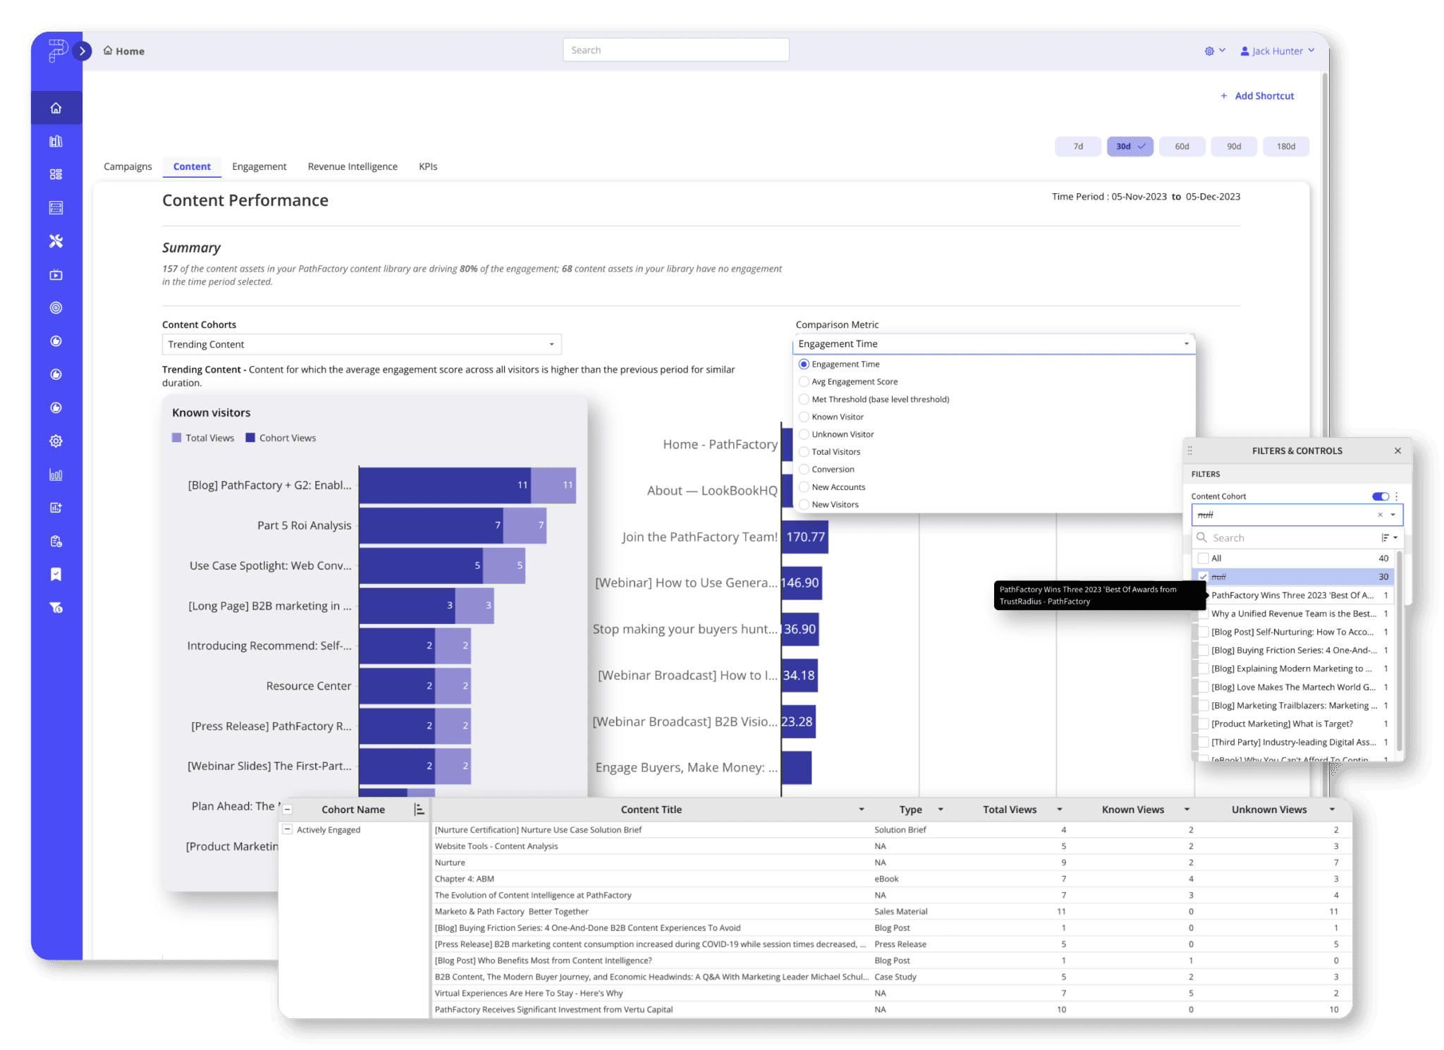Open the Home icon in the sidebar

pyautogui.click(x=56, y=107)
